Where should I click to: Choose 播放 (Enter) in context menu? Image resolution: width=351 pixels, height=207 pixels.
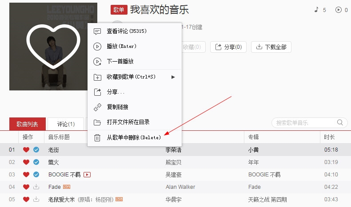tap(135, 47)
